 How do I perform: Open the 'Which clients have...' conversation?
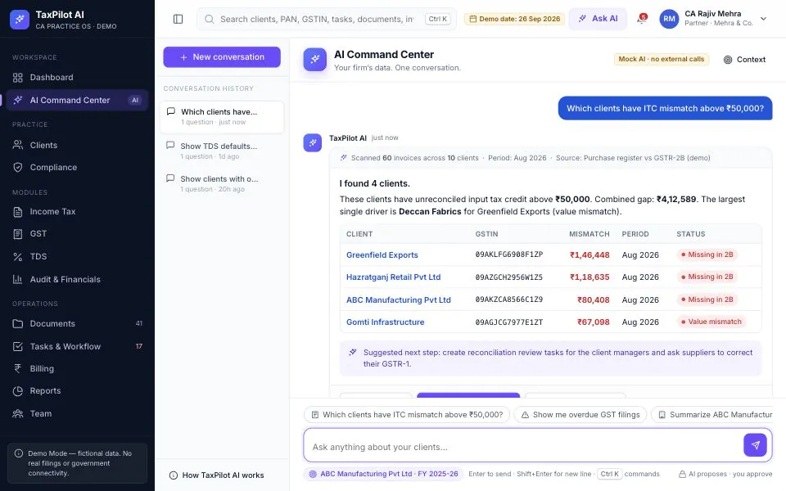click(x=222, y=117)
